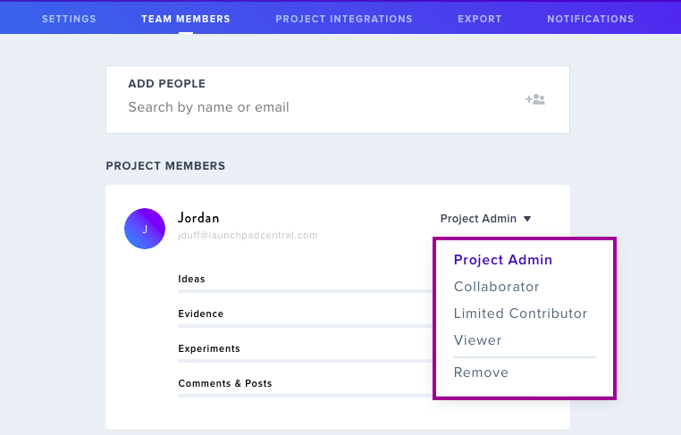
Task: Click Jordan's member name
Action: point(198,218)
